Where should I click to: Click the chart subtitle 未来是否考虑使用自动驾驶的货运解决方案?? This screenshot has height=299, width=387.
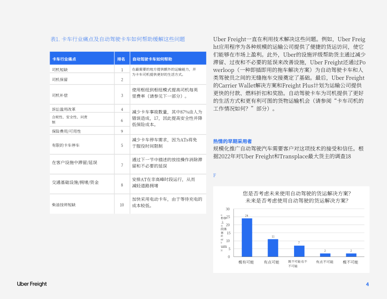click(x=297, y=201)
